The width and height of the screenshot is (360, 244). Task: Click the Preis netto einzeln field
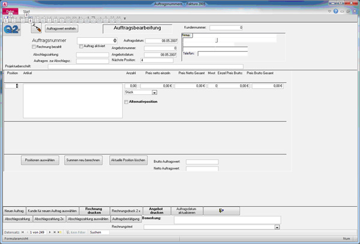click(157, 86)
